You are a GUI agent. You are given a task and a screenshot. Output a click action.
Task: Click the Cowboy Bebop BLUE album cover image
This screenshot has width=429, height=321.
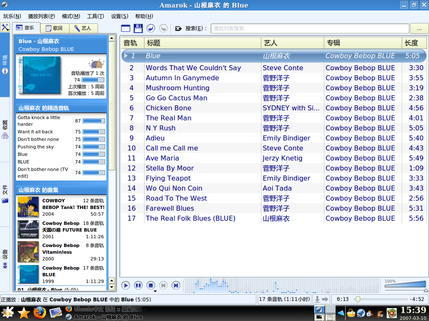coord(39,75)
